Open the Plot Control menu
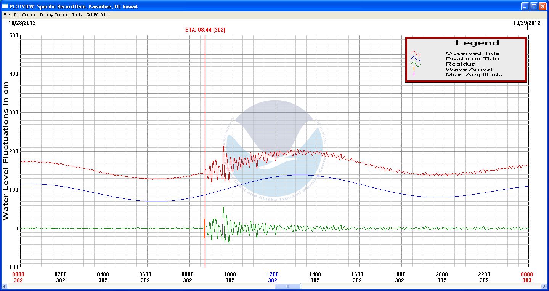549x291 pixels. click(25, 15)
